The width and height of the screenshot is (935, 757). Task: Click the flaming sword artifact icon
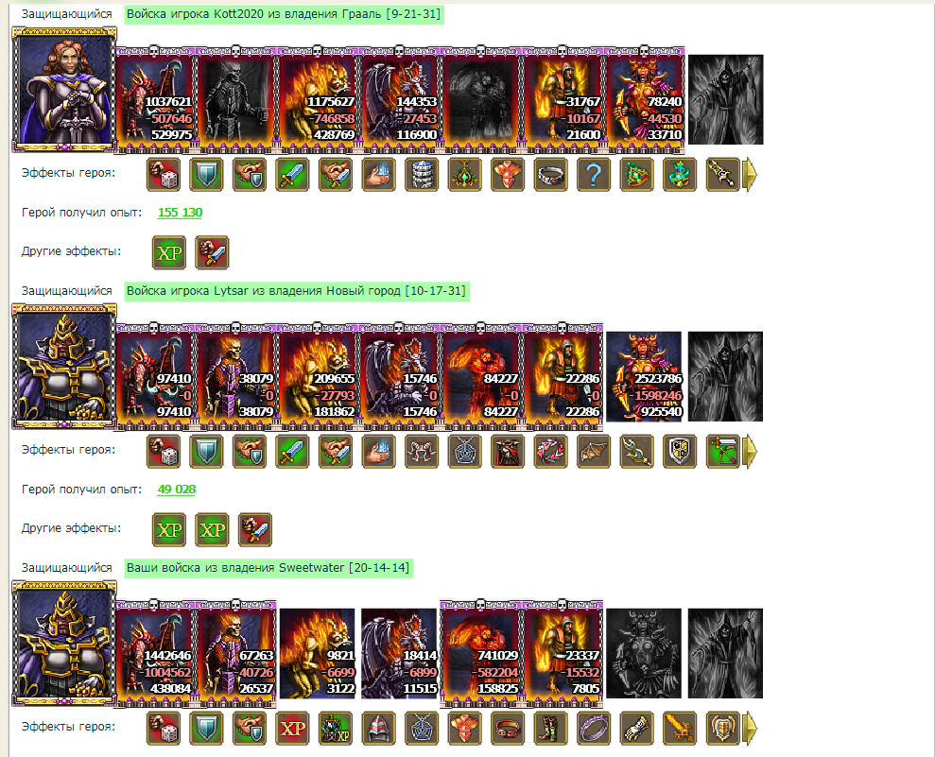pos(679,729)
